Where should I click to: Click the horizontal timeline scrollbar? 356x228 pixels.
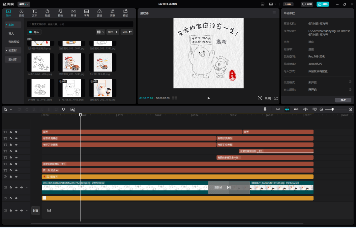pyautogui.click(x=167, y=223)
